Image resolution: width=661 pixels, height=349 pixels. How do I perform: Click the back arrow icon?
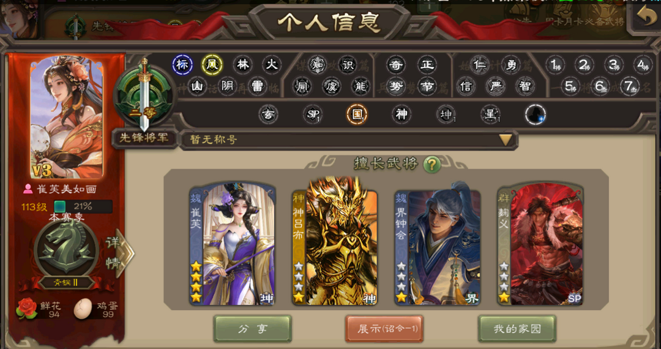tap(646, 16)
